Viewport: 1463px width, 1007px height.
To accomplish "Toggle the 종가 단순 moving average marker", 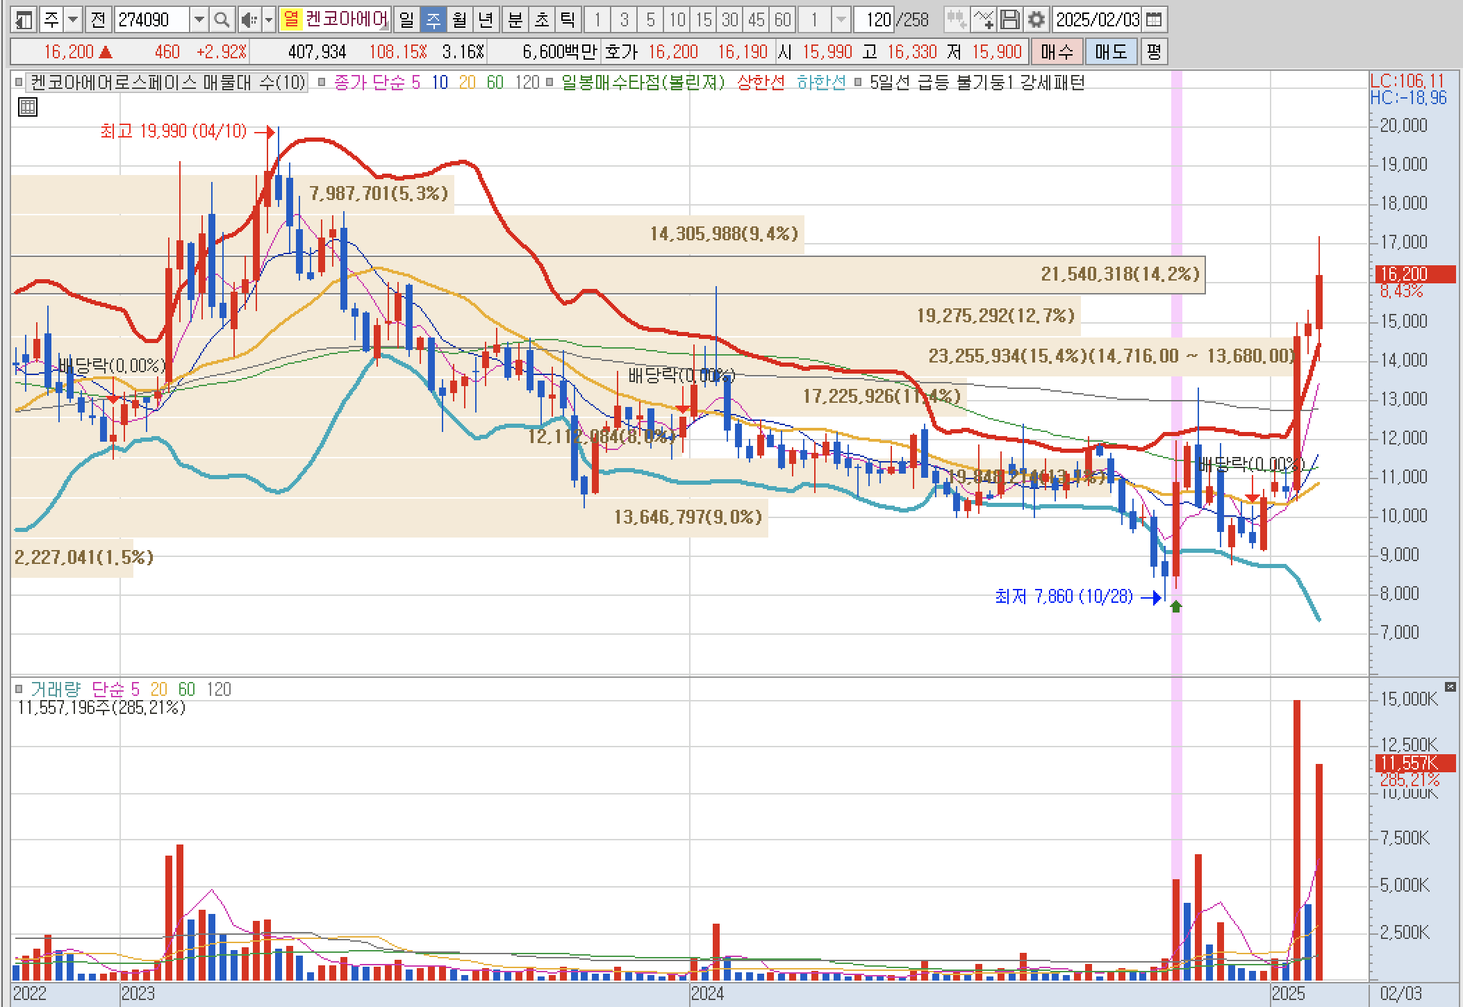I will (322, 83).
